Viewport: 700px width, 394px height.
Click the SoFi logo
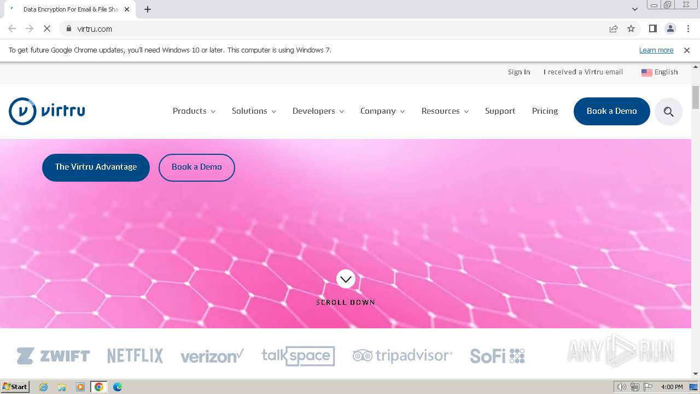(498, 356)
